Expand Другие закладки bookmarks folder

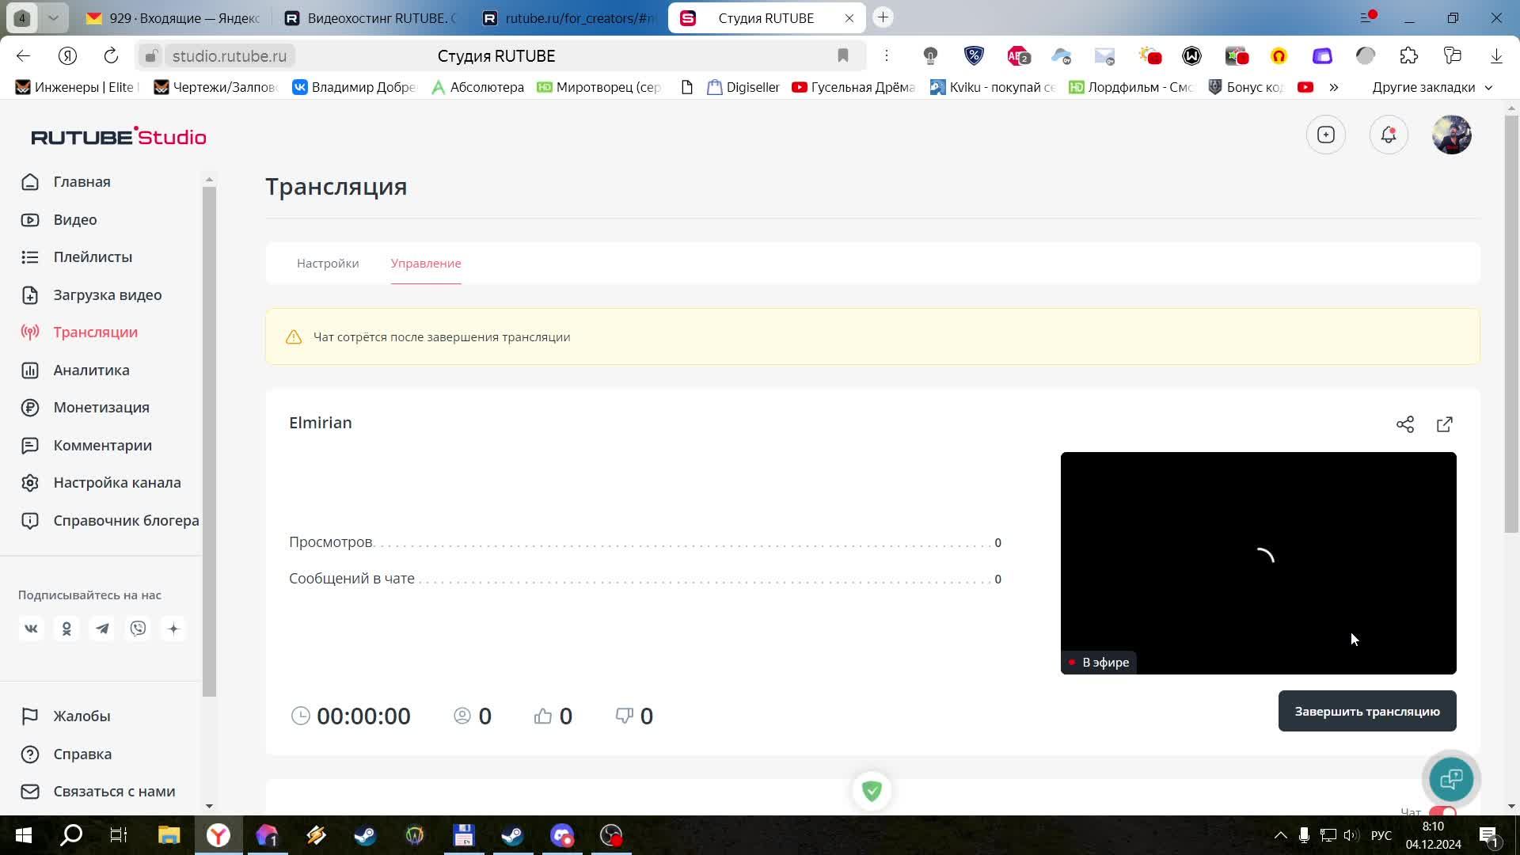click(1431, 87)
